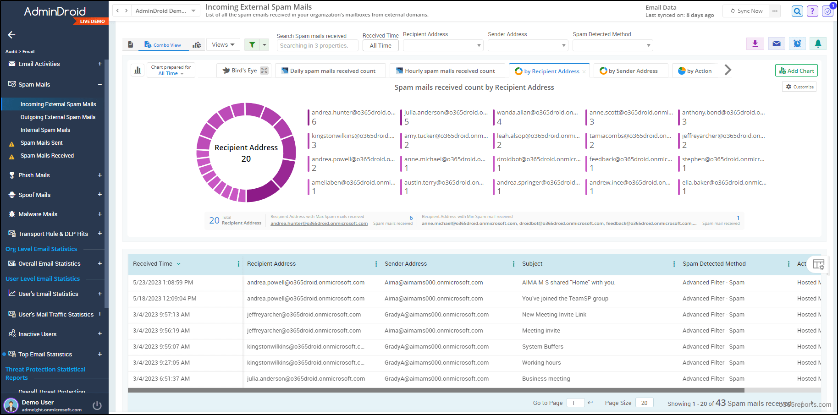
Task: Schedule the report with the alarm clock icon
Action: [797, 44]
